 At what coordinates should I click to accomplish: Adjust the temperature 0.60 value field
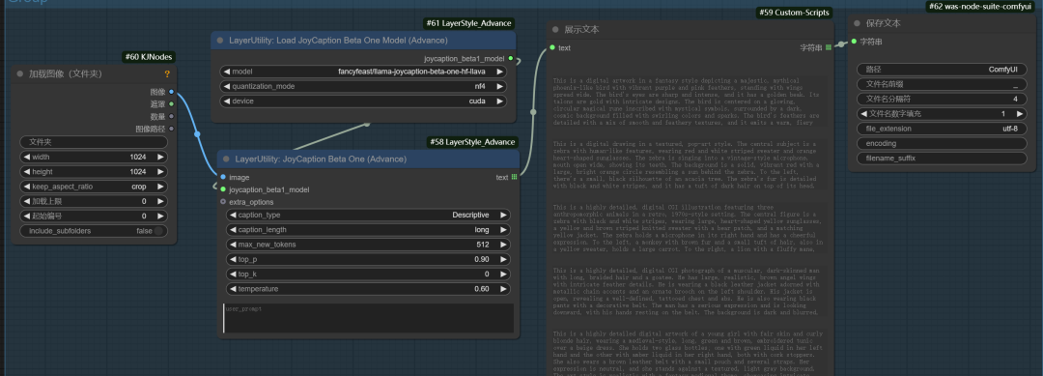(369, 289)
